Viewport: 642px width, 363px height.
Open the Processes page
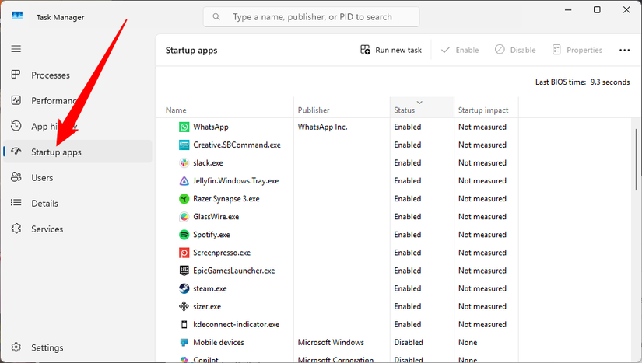[51, 75]
